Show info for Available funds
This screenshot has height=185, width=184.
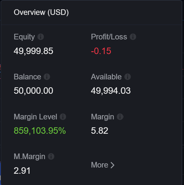click(128, 77)
